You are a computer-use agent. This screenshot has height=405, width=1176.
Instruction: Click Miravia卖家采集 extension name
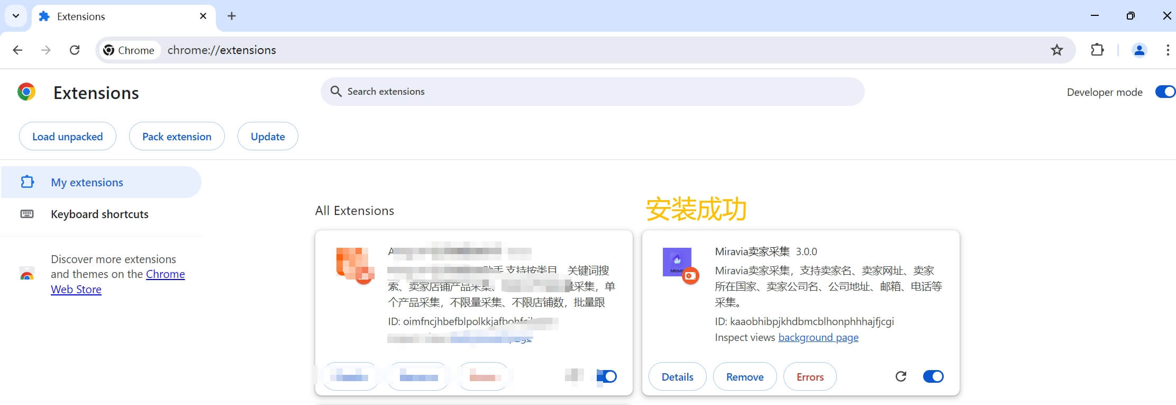pyautogui.click(x=752, y=251)
